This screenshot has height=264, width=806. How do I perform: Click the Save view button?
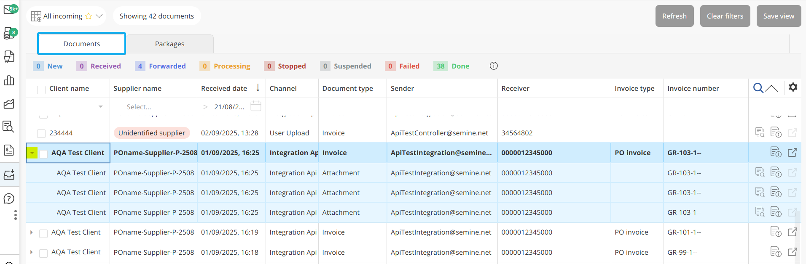pos(779,16)
